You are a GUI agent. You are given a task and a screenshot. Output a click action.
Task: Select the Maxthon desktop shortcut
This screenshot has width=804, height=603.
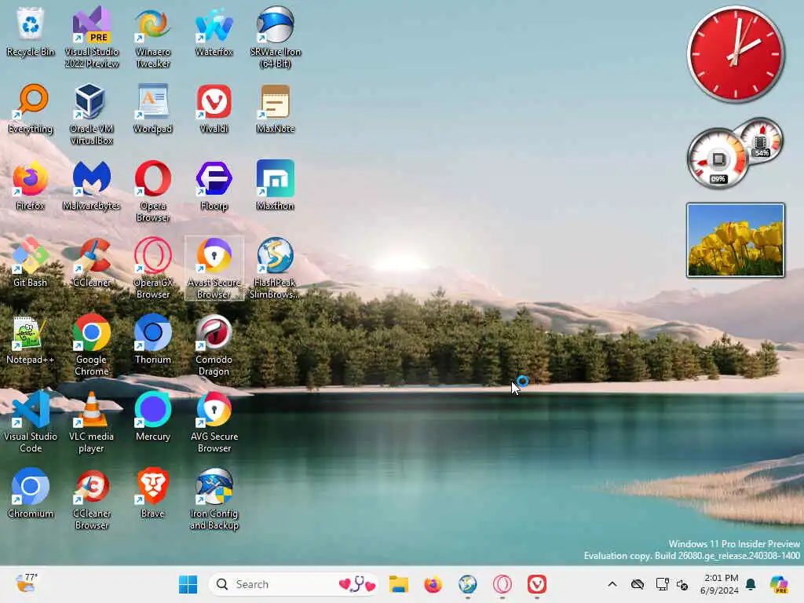276,185
